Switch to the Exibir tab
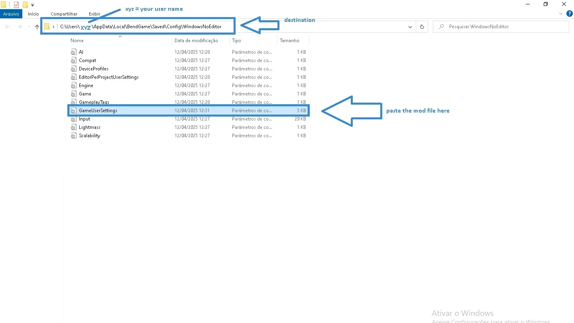 [94, 14]
